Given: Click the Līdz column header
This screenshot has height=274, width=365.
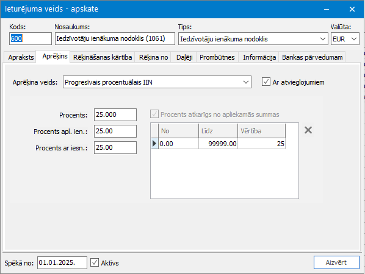Looking at the screenshot, I should (218, 131).
